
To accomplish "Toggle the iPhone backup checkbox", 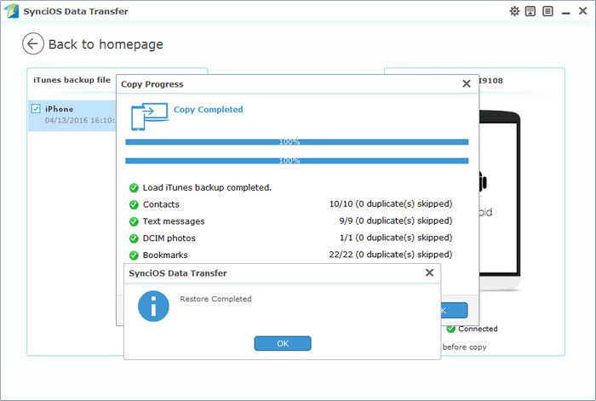I will 36,109.
